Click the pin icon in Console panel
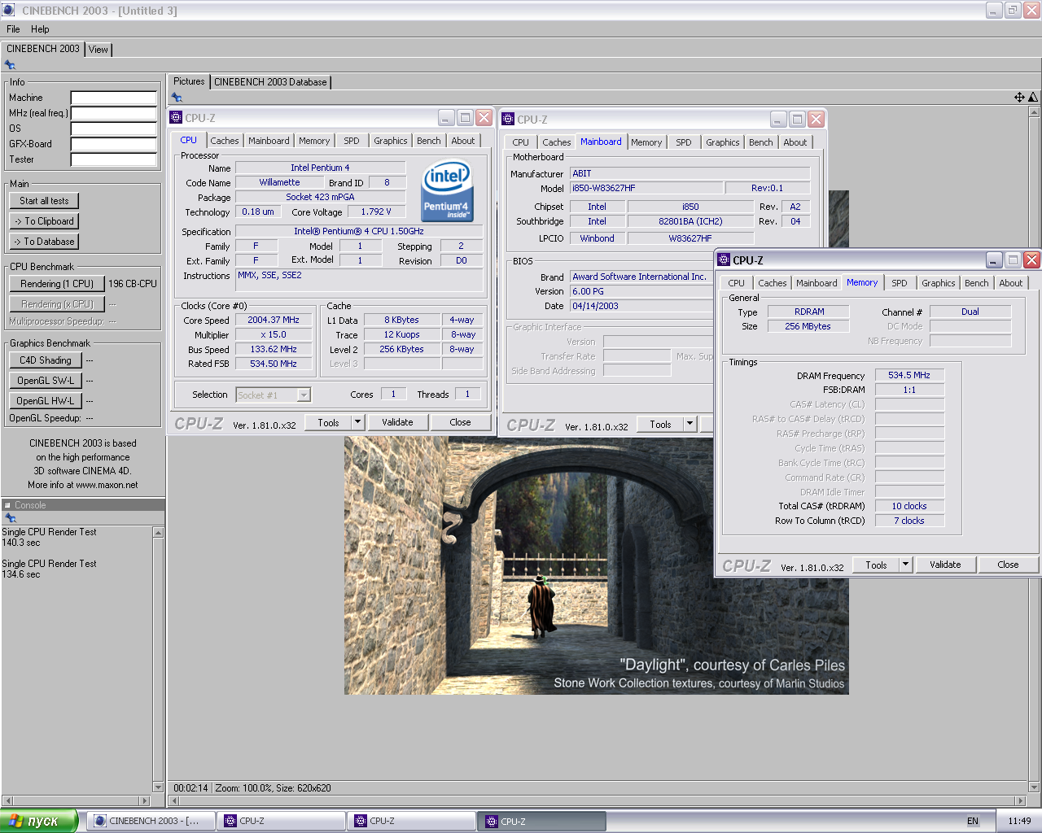The image size is (1042, 833). coord(11,518)
